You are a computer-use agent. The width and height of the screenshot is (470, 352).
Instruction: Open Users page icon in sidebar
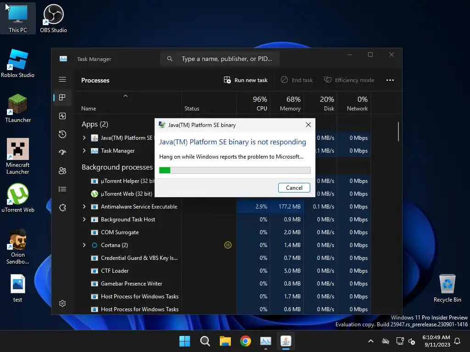pos(62,170)
